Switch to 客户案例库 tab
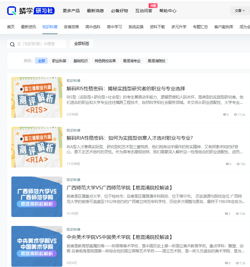 (x=224, y=27)
